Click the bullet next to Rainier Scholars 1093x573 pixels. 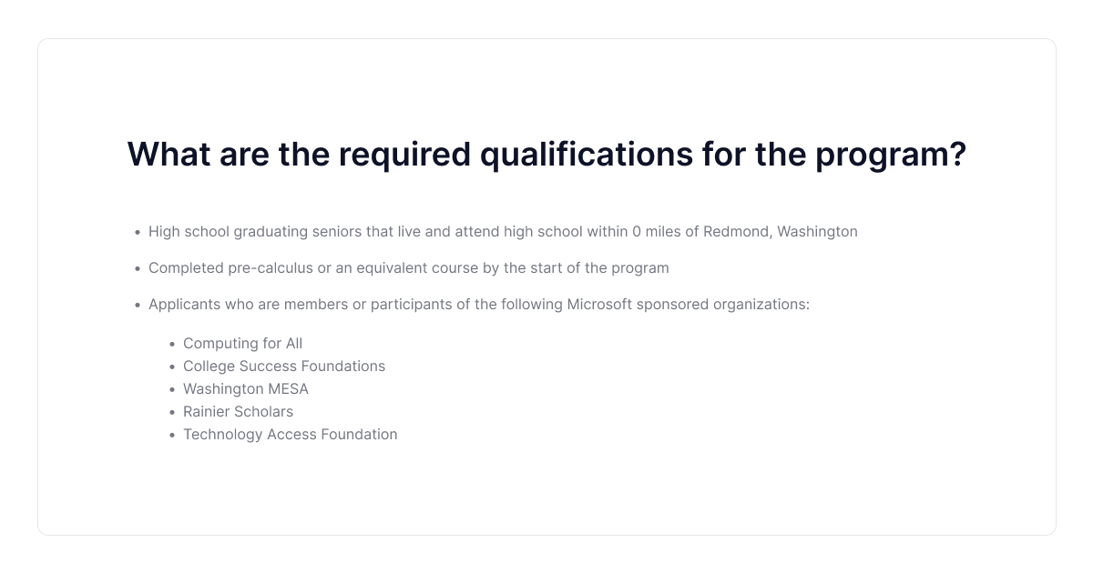[x=171, y=412]
